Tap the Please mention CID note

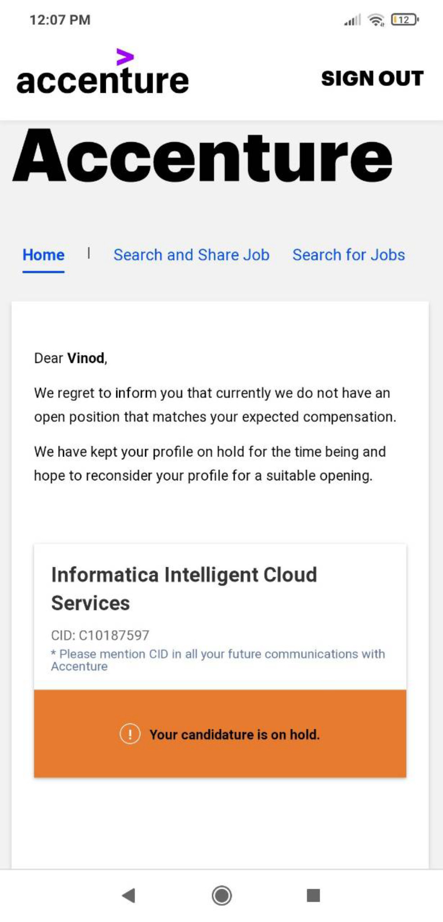[x=218, y=660]
